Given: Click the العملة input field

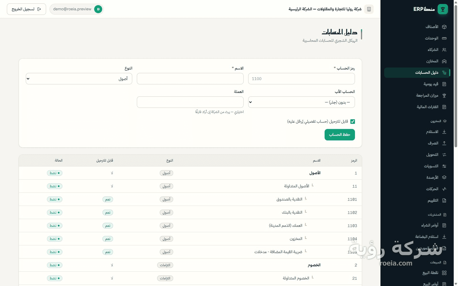Looking at the screenshot, I should [x=190, y=102].
